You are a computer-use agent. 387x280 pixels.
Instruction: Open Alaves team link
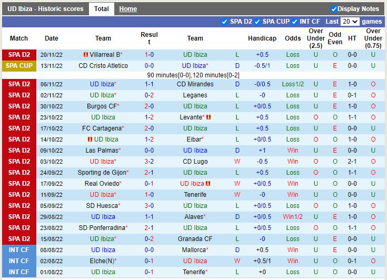point(194,217)
